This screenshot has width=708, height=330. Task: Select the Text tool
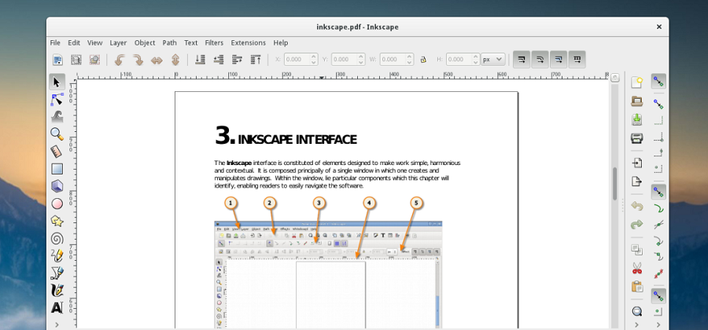coord(57,308)
